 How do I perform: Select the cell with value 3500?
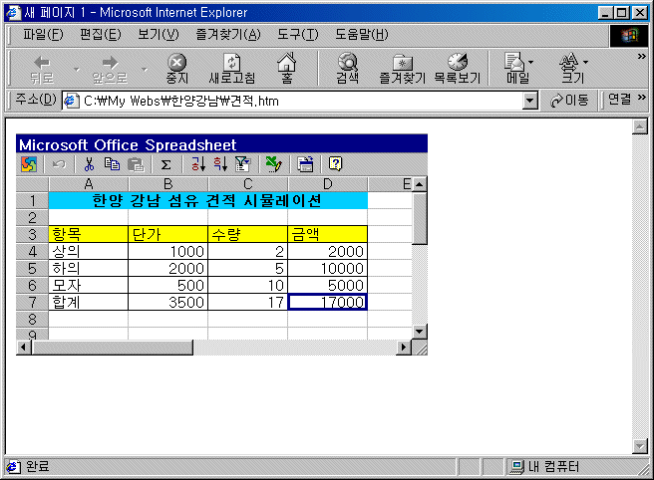point(168,302)
